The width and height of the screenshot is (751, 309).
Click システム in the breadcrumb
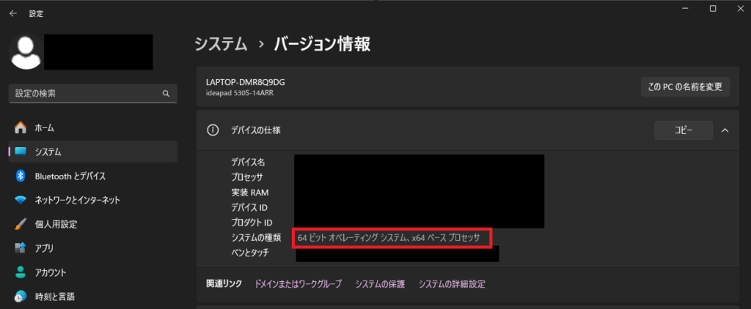pyautogui.click(x=221, y=44)
